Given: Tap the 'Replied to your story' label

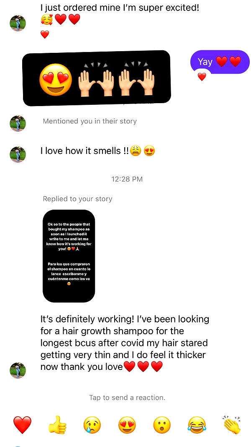Looking at the screenshot, I should [78, 199].
